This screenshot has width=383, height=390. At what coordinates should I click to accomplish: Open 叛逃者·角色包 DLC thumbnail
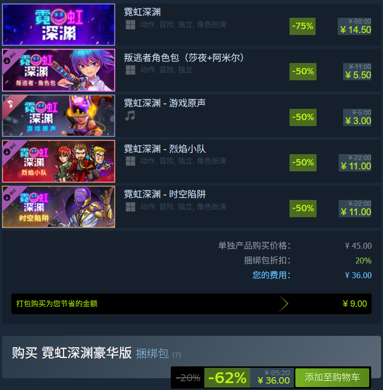pyautogui.click(x=59, y=70)
